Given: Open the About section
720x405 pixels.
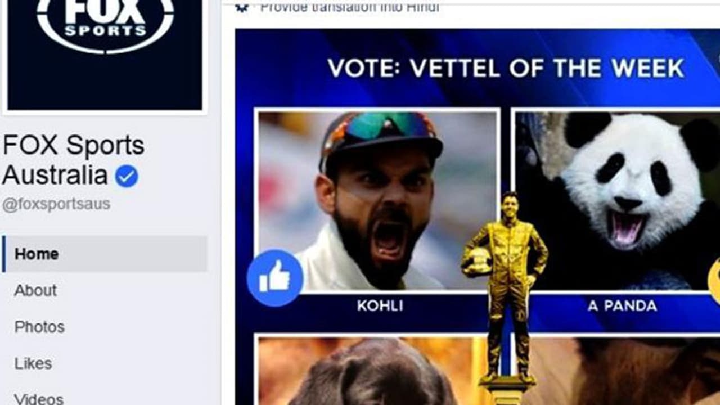Looking at the screenshot, I should tap(35, 291).
